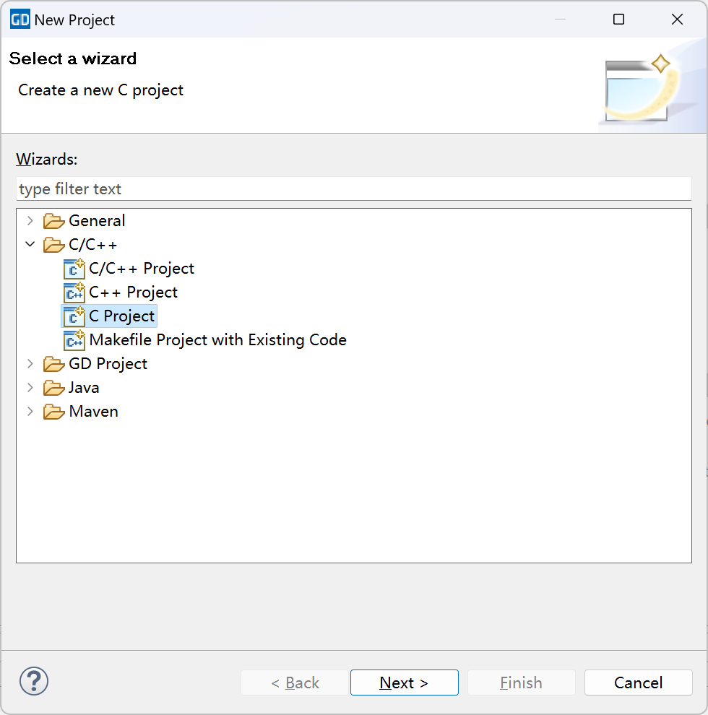Click the C Project wizard icon

click(x=74, y=316)
